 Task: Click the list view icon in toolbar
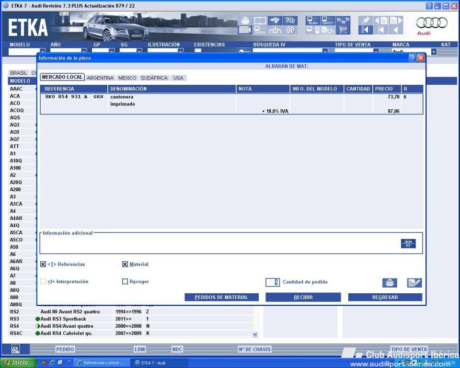[245, 30]
